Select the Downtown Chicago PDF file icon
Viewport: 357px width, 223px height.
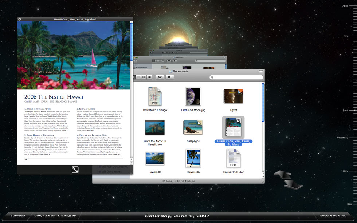tap(155, 97)
